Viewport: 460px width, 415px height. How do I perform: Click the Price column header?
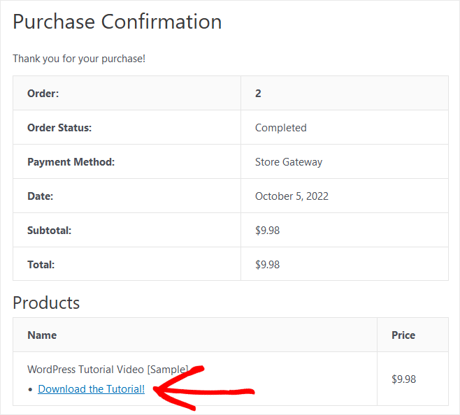[403, 335]
